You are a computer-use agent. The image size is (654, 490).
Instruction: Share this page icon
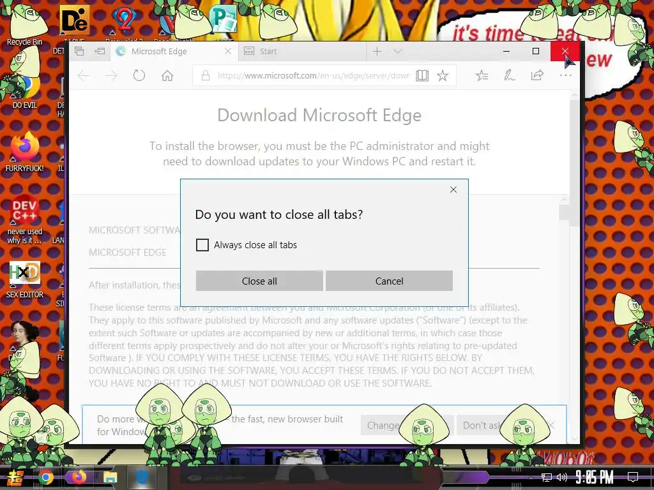point(537,75)
